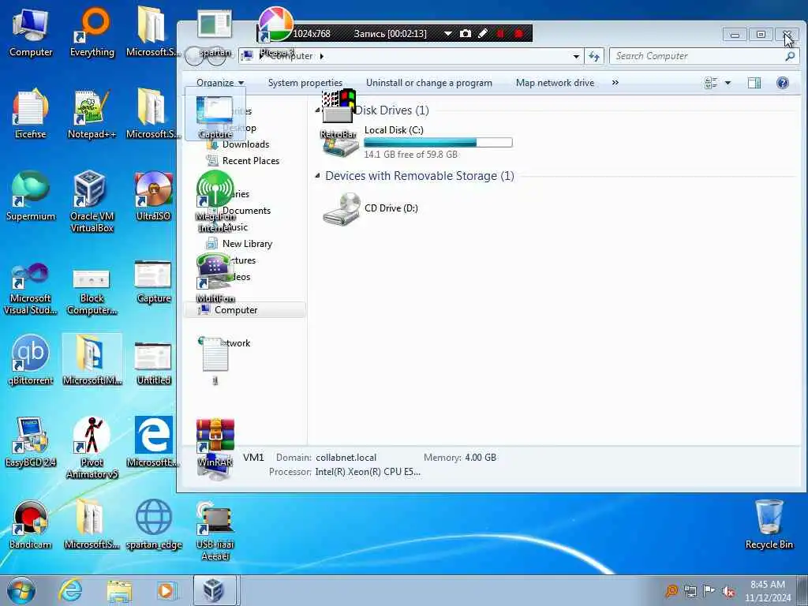The image size is (808, 606).
Task: Click the muted volume tray icon
Action: pyautogui.click(x=728, y=592)
